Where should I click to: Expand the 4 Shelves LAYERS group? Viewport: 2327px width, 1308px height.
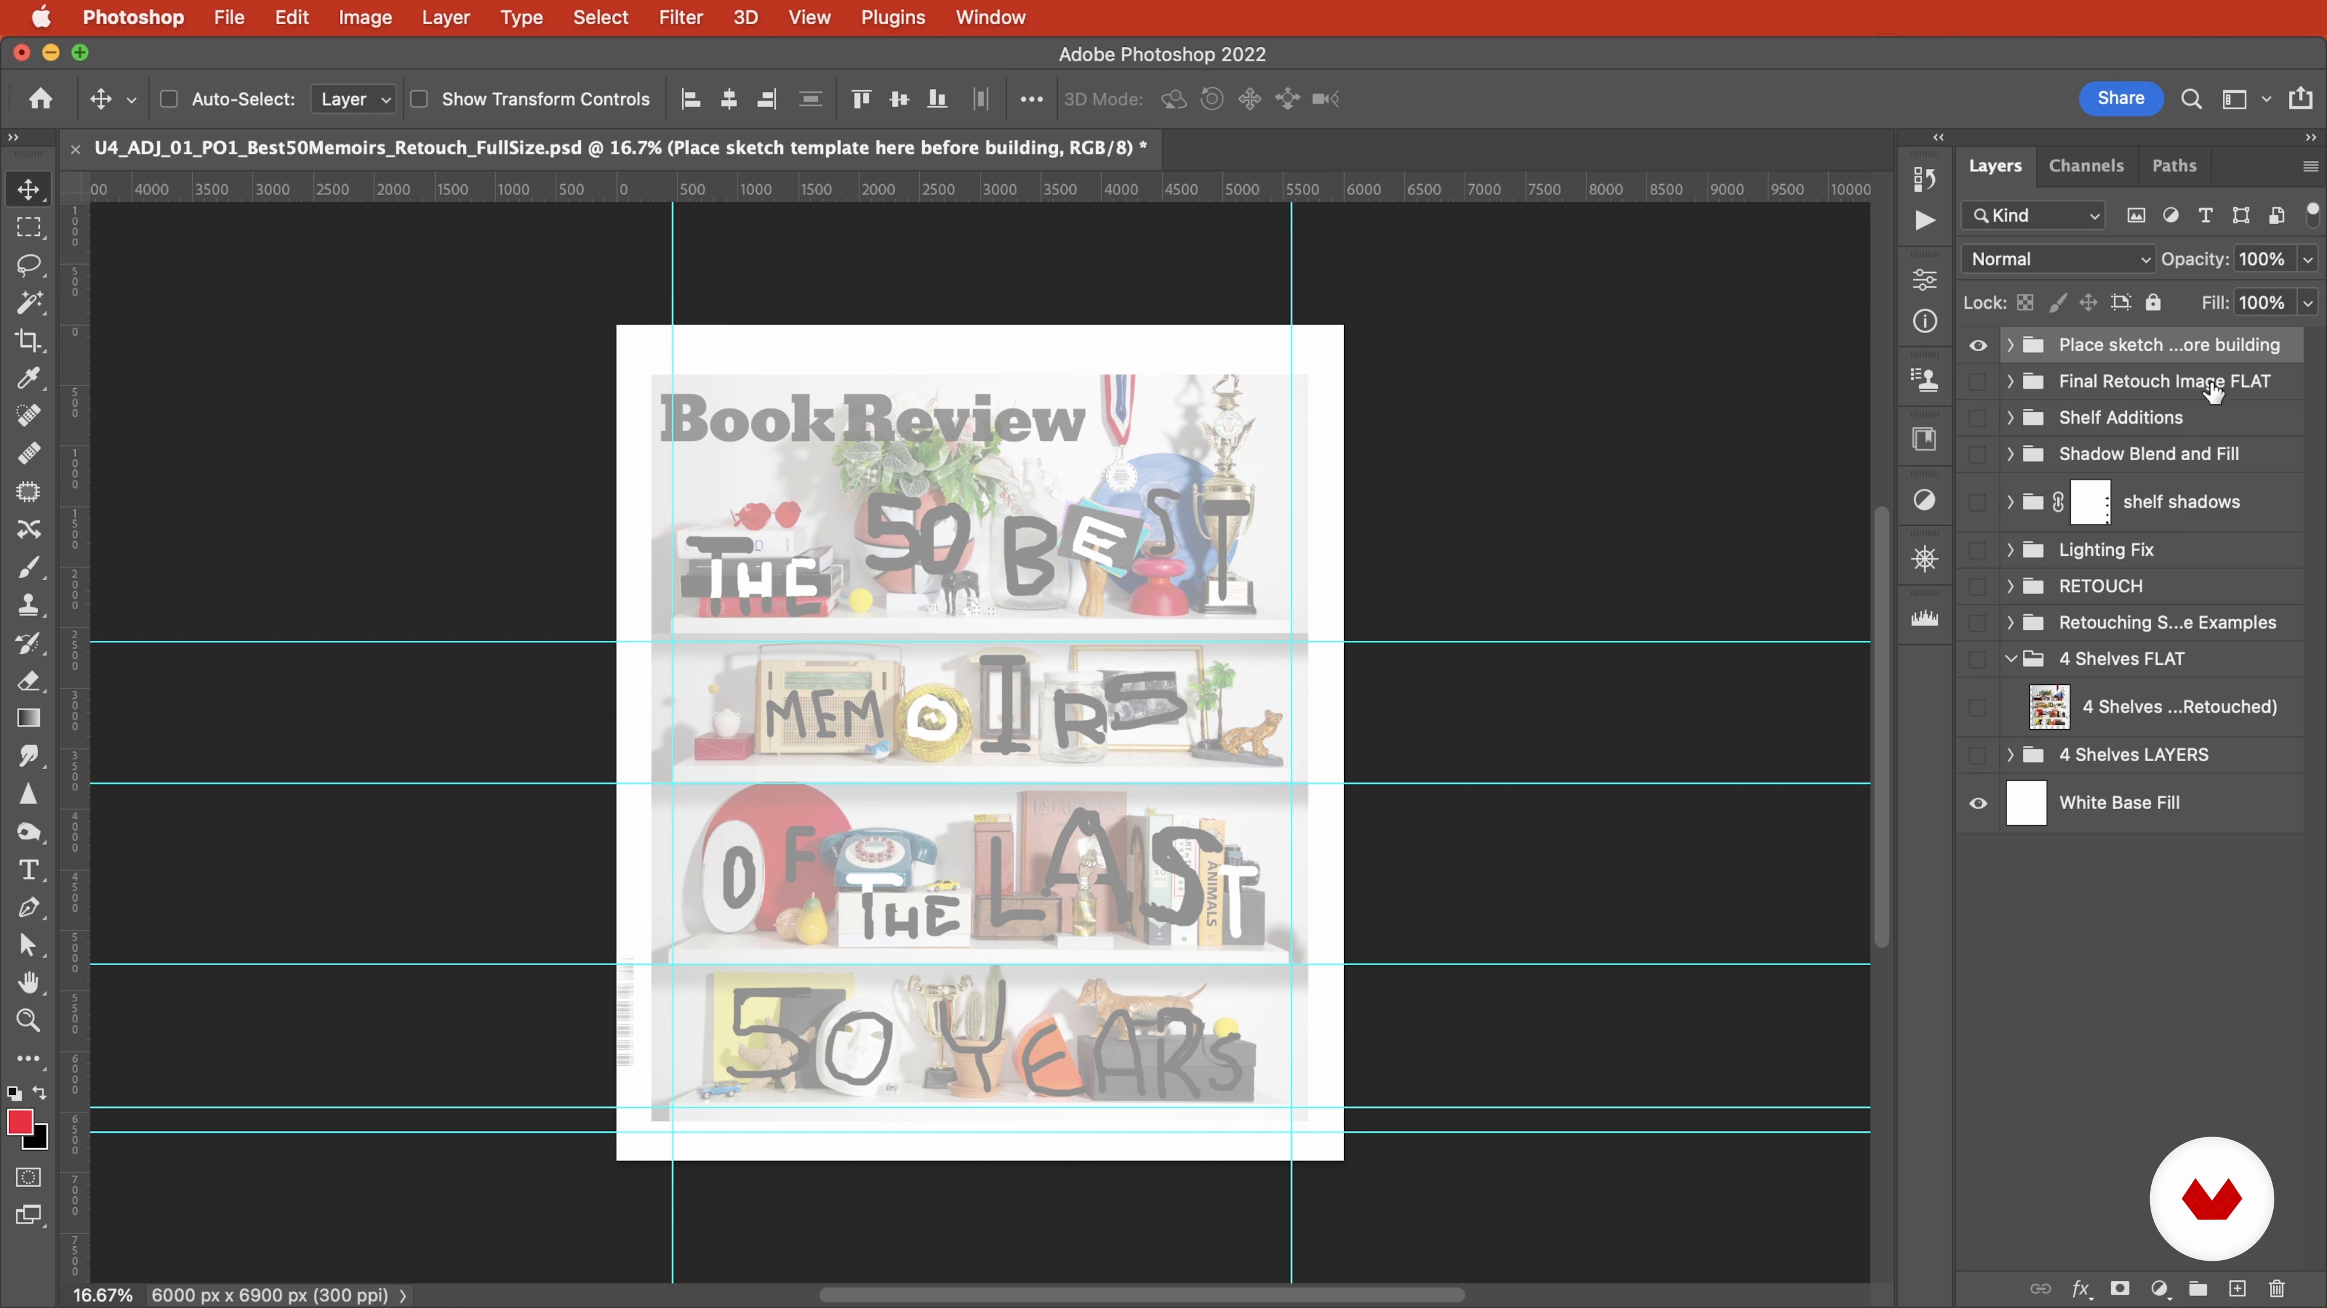click(2011, 755)
